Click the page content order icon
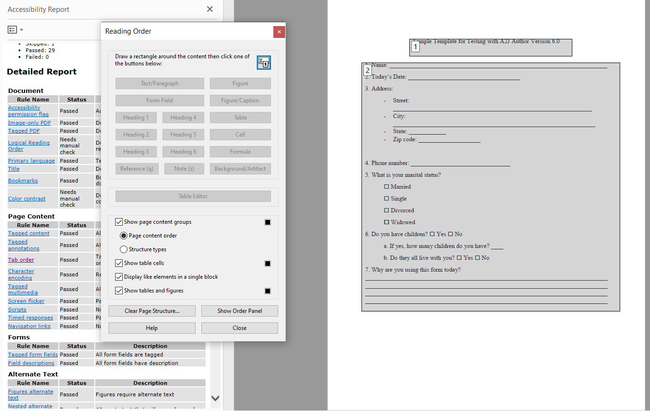 click(x=264, y=63)
